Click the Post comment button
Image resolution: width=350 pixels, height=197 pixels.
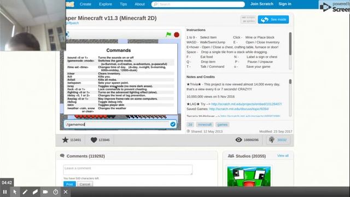pyautogui.click(x=69, y=184)
